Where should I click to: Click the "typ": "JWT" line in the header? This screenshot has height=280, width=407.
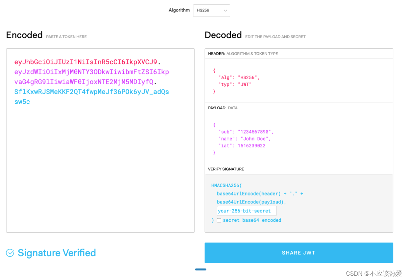pos(235,85)
